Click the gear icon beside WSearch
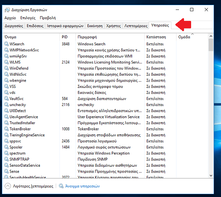 point(6,44)
